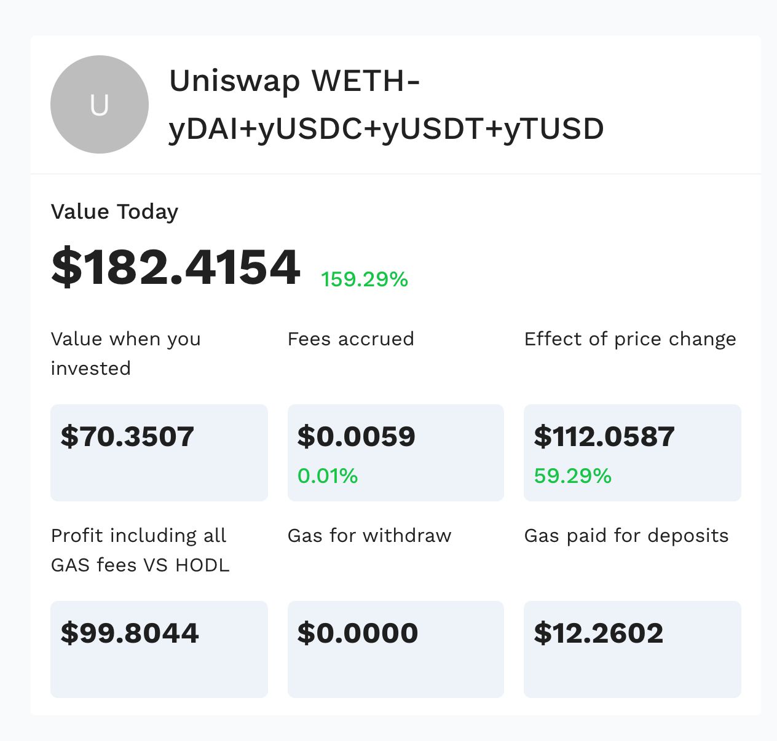Click the Gas paid for deposits label
777x741 pixels.
pyautogui.click(x=626, y=535)
